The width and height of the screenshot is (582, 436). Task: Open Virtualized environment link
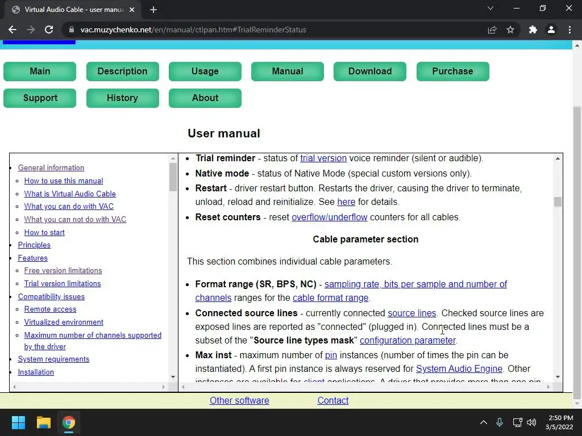(x=64, y=322)
